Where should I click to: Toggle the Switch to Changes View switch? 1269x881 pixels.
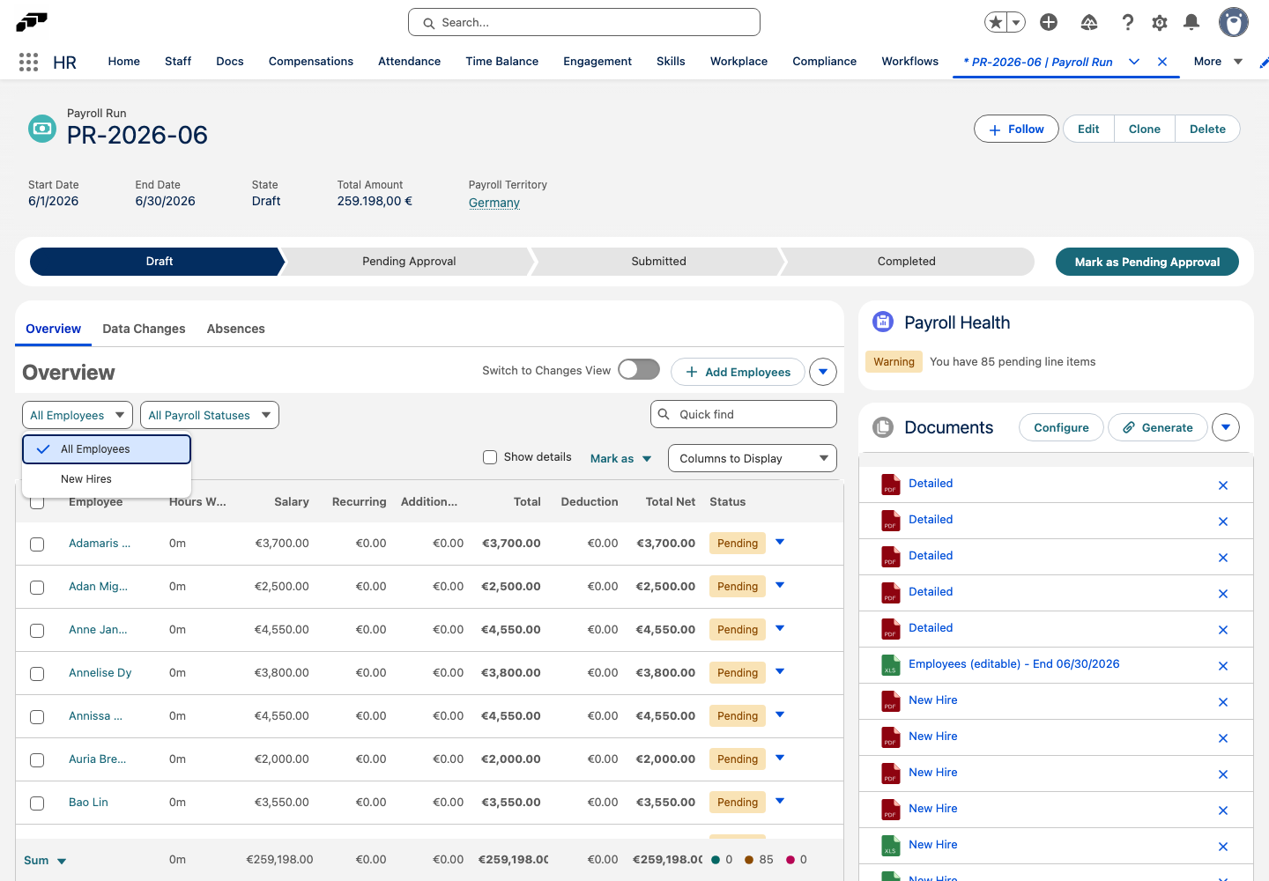click(639, 370)
